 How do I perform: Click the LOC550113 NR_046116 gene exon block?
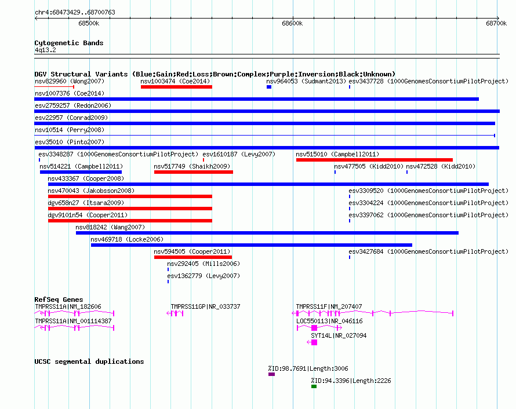point(314,328)
